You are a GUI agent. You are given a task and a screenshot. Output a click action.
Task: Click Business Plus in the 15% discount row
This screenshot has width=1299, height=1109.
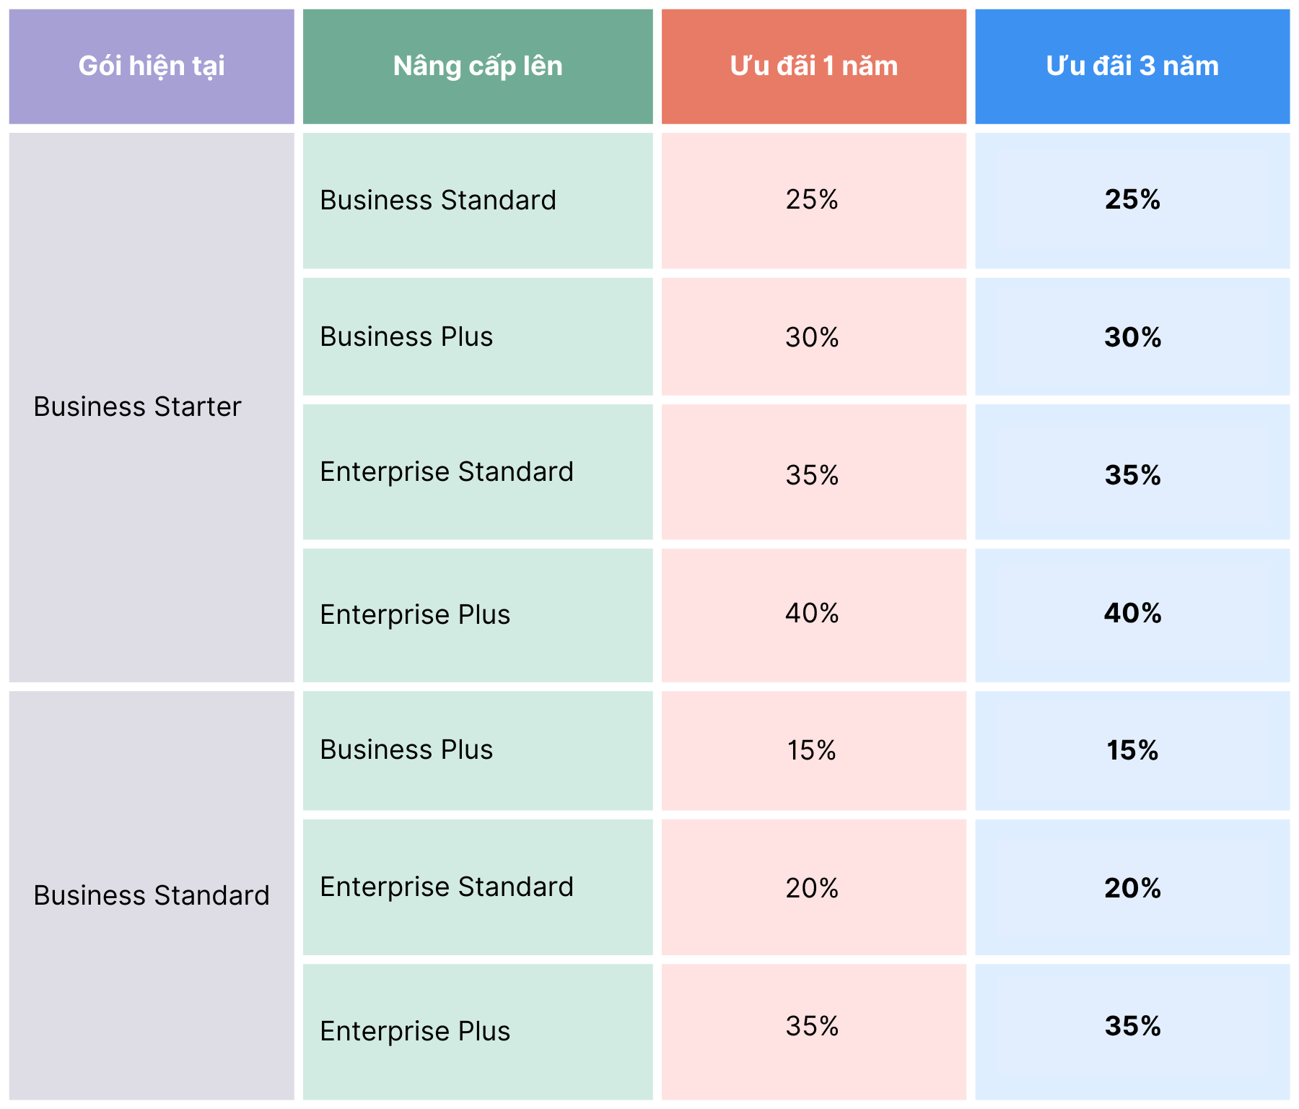coord(406,750)
